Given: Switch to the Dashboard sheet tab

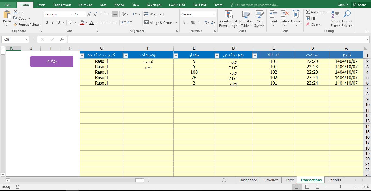Looking at the screenshot, I should click(x=248, y=180).
